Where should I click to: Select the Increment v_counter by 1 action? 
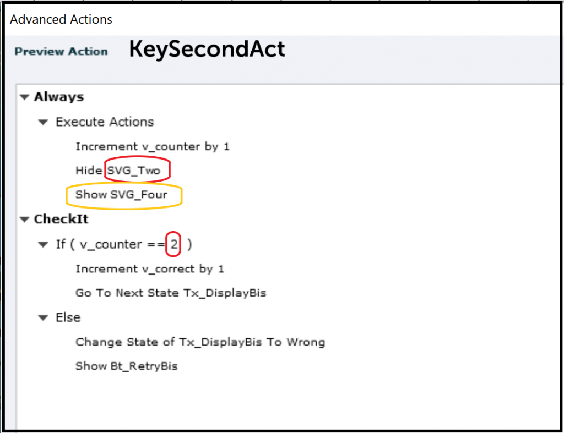pyautogui.click(x=153, y=146)
